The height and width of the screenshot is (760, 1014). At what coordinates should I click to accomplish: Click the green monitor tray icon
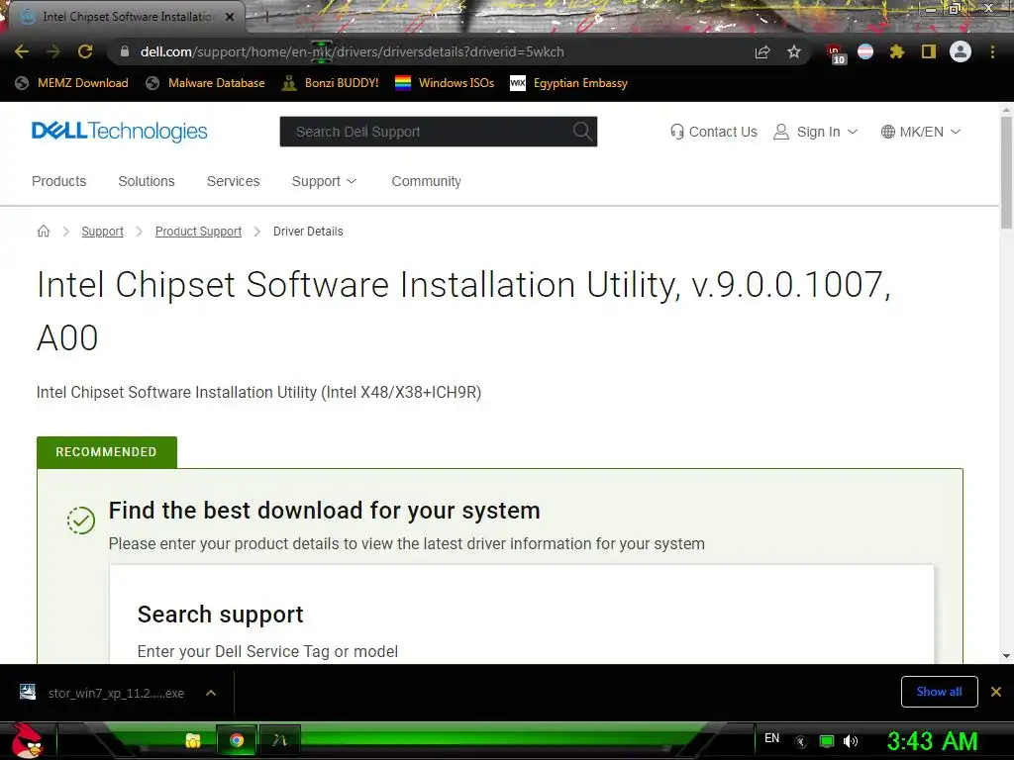(827, 741)
